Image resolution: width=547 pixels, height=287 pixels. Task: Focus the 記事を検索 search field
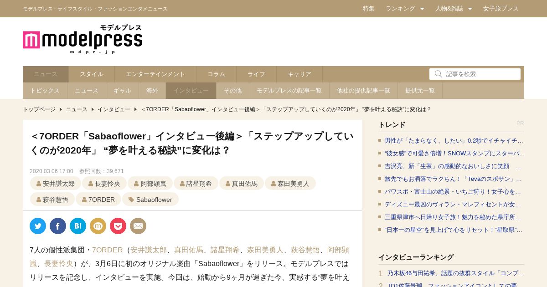click(x=475, y=74)
